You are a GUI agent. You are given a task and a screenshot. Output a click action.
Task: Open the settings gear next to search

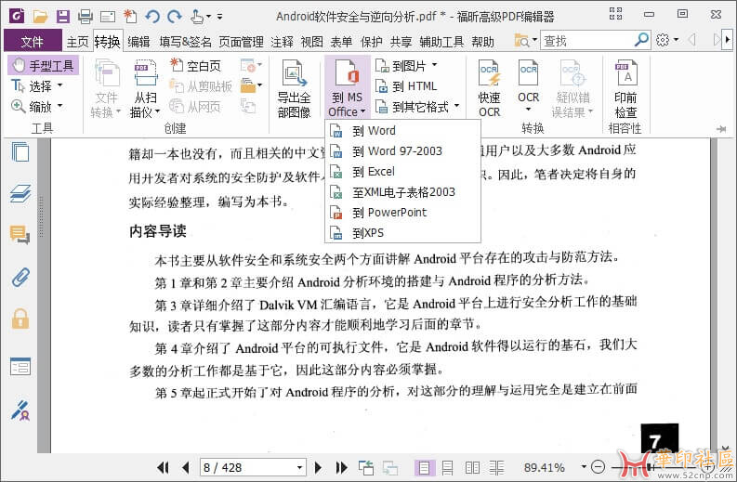(664, 39)
